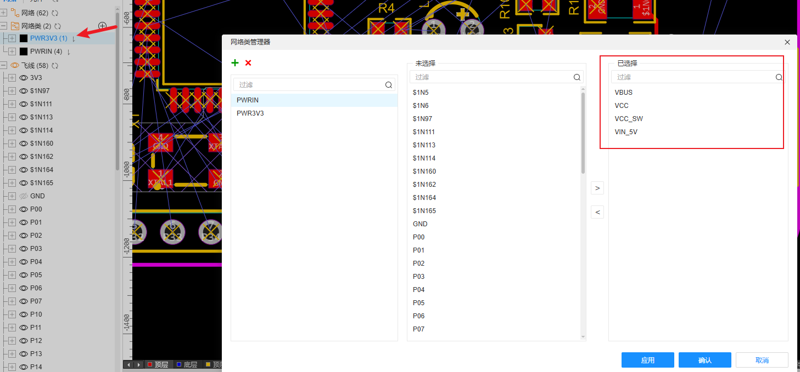The width and height of the screenshot is (800, 372).
Task: Click the unselected nets list scrollbar
Action: pos(583,134)
